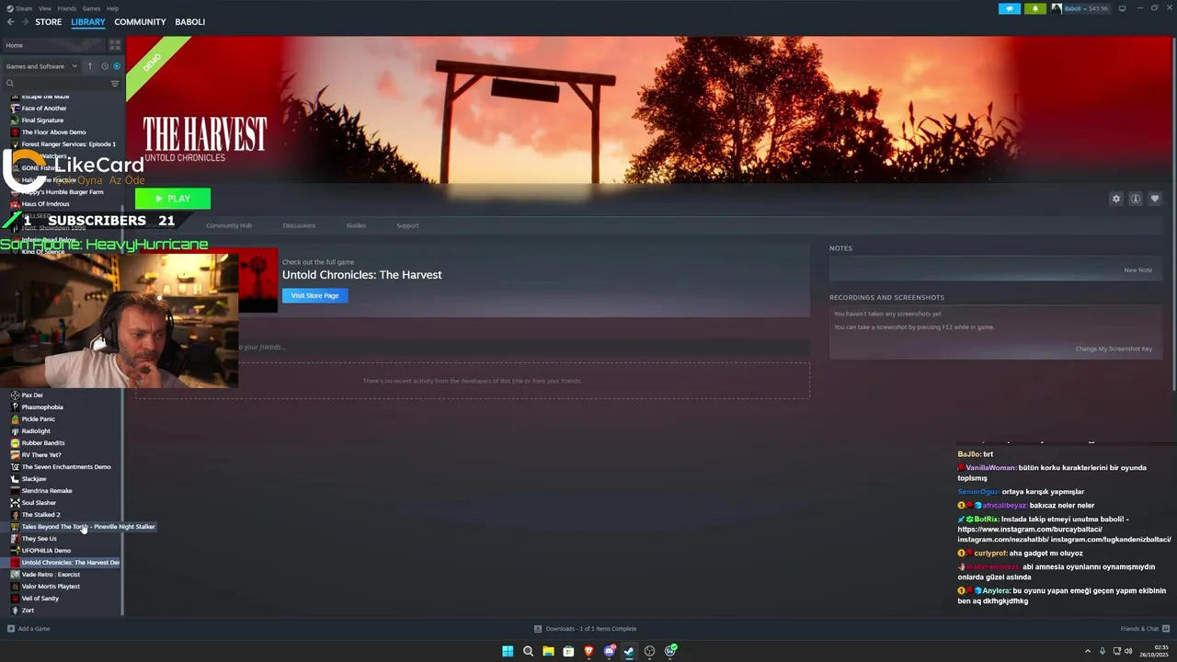Open the Support link

[x=407, y=225]
